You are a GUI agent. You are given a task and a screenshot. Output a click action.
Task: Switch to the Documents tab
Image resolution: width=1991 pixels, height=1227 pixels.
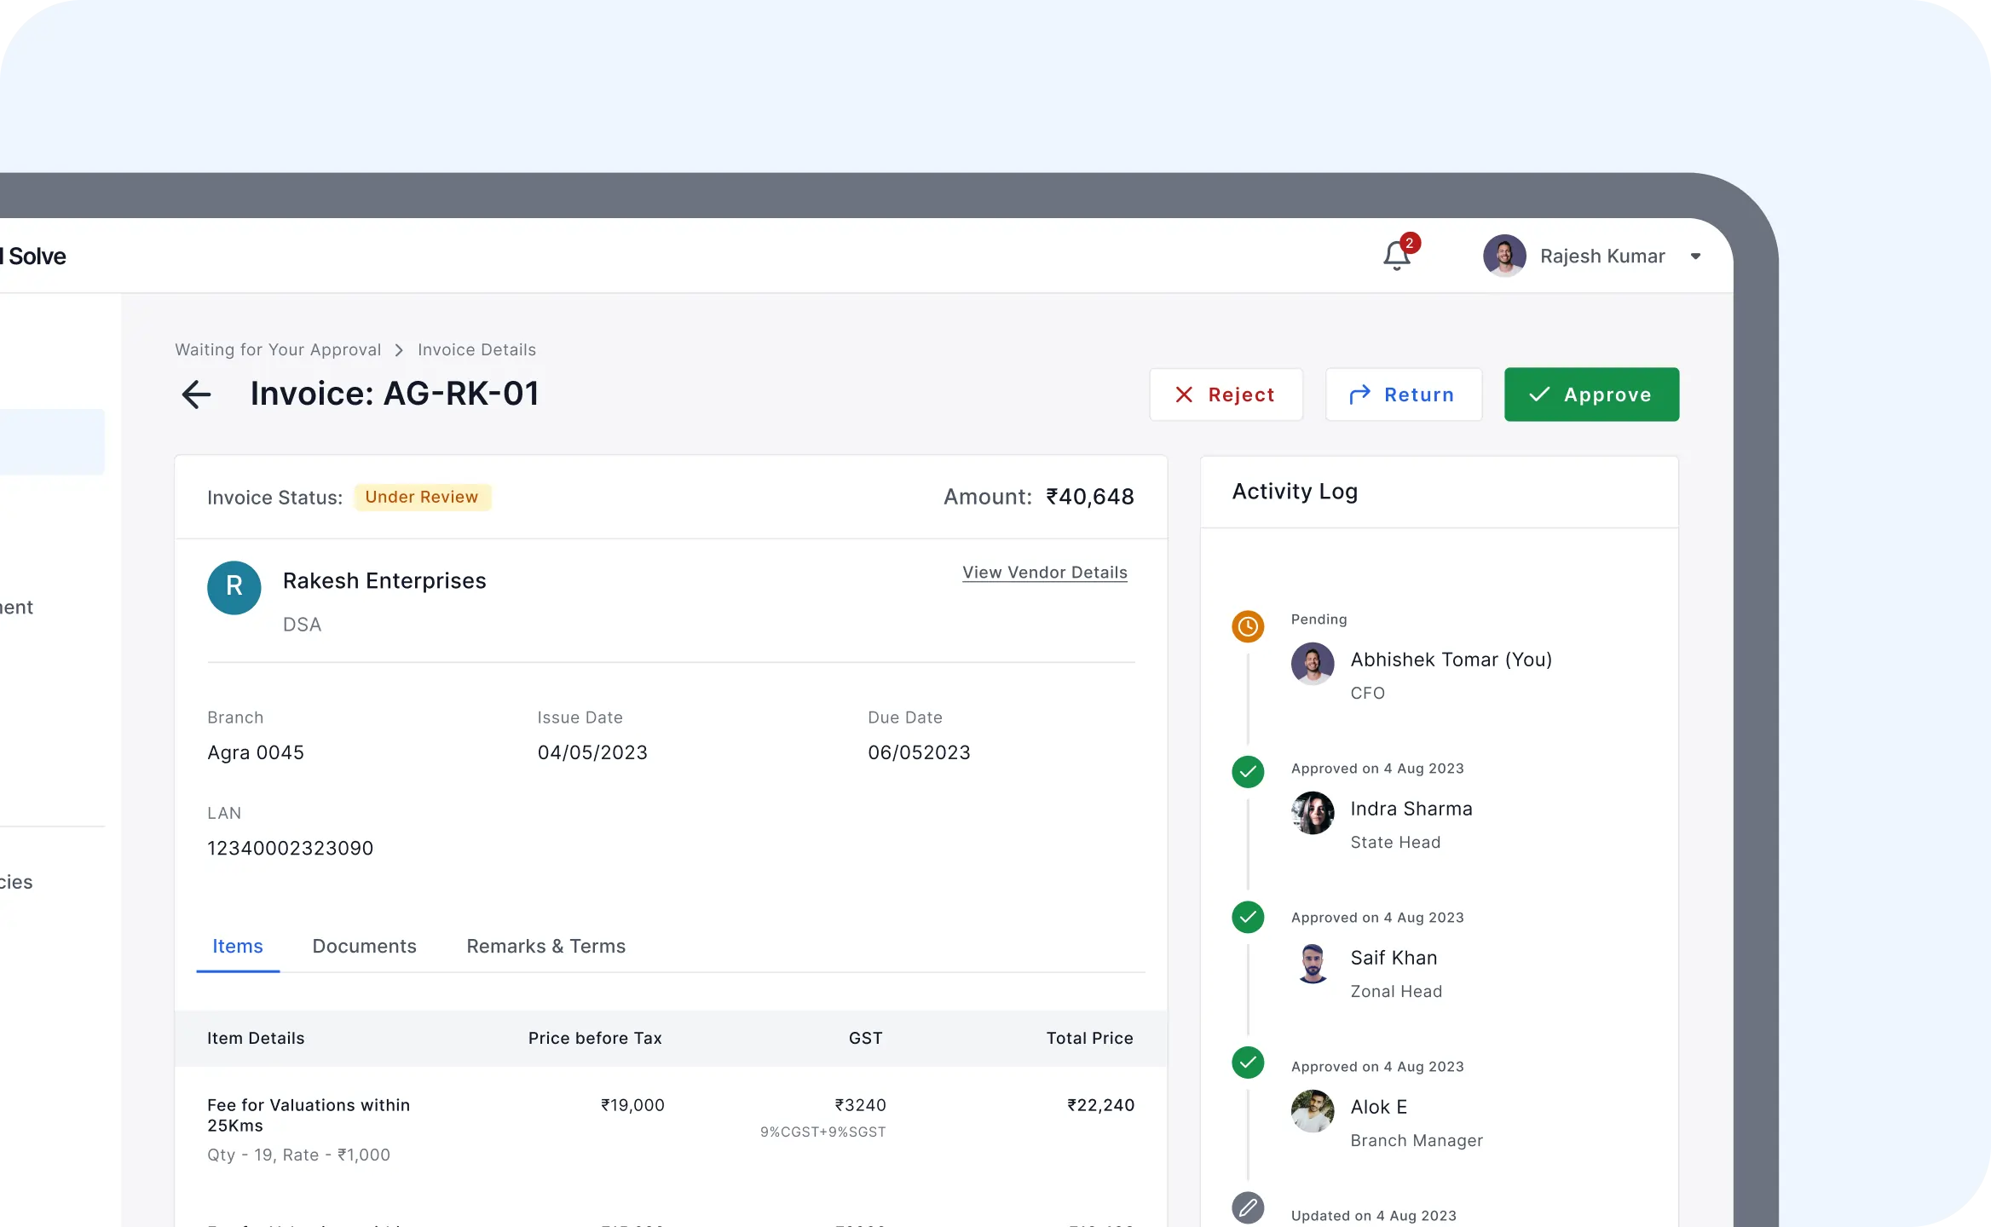coord(364,947)
